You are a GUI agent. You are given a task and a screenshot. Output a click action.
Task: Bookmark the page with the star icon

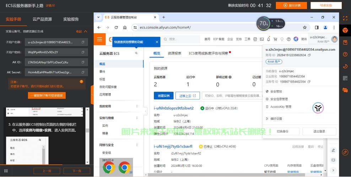click(x=305, y=27)
